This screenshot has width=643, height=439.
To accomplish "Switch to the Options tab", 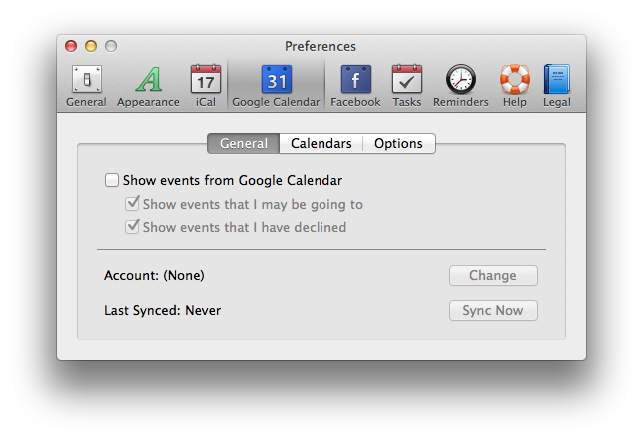I will (x=398, y=144).
